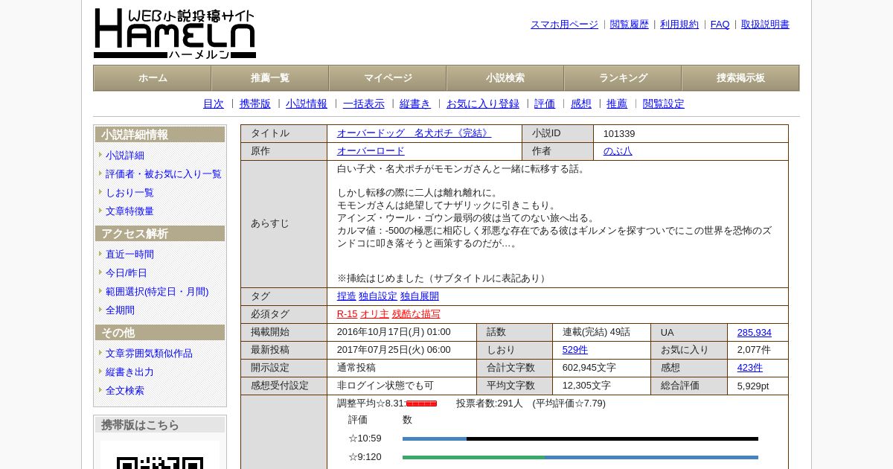Go to 目次 in the sub-menu
Image resolution: width=893 pixels, height=469 pixels.
click(214, 104)
